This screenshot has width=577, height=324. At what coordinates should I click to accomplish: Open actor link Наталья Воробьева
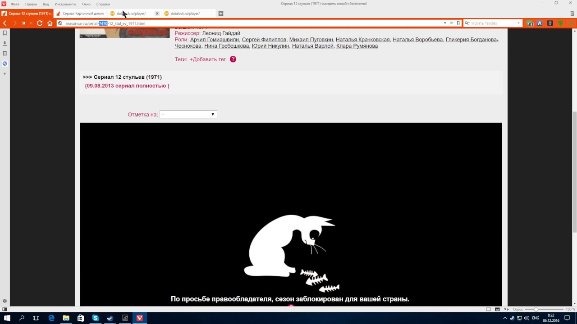tap(418, 40)
